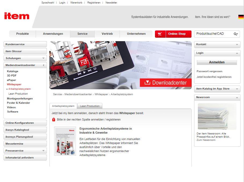The image size is (244, 182).
Task: Open the whitepaper cover thumbnail
Action: (65, 141)
